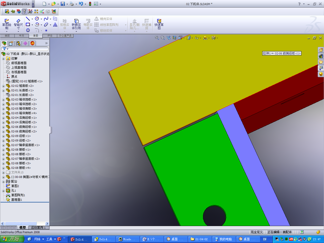Select the Point sketch tool
Screen dimensions: 324x243
click(x=46, y=30)
